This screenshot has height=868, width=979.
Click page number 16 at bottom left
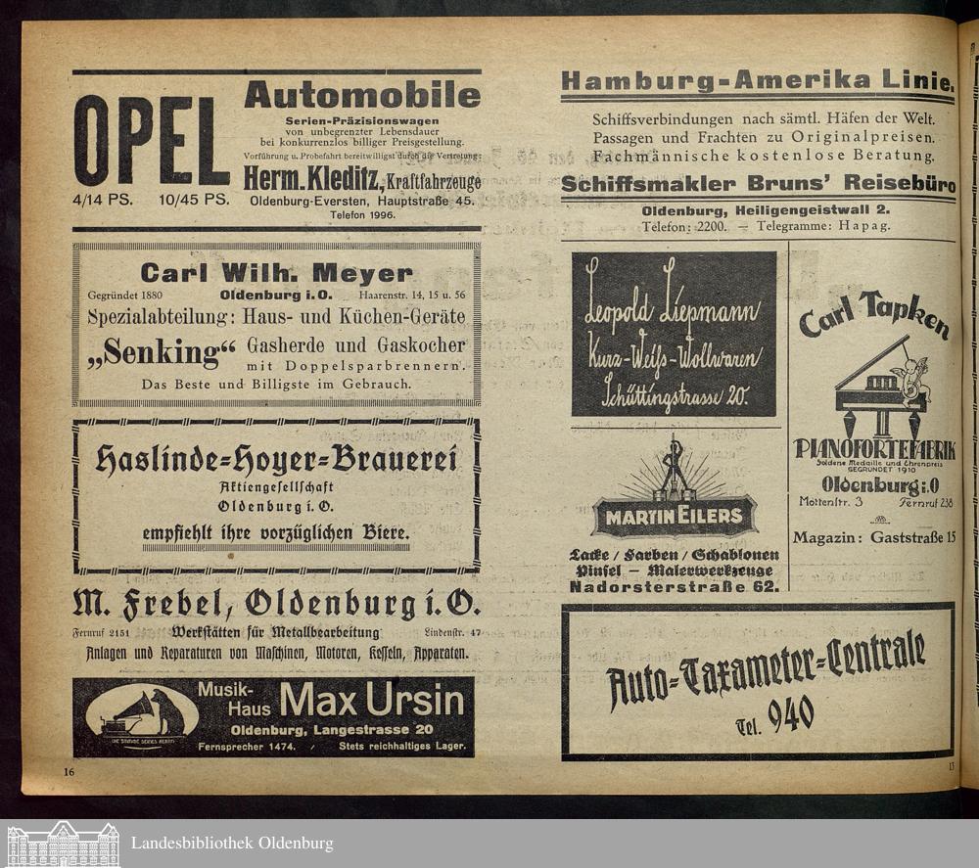(70, 773)
